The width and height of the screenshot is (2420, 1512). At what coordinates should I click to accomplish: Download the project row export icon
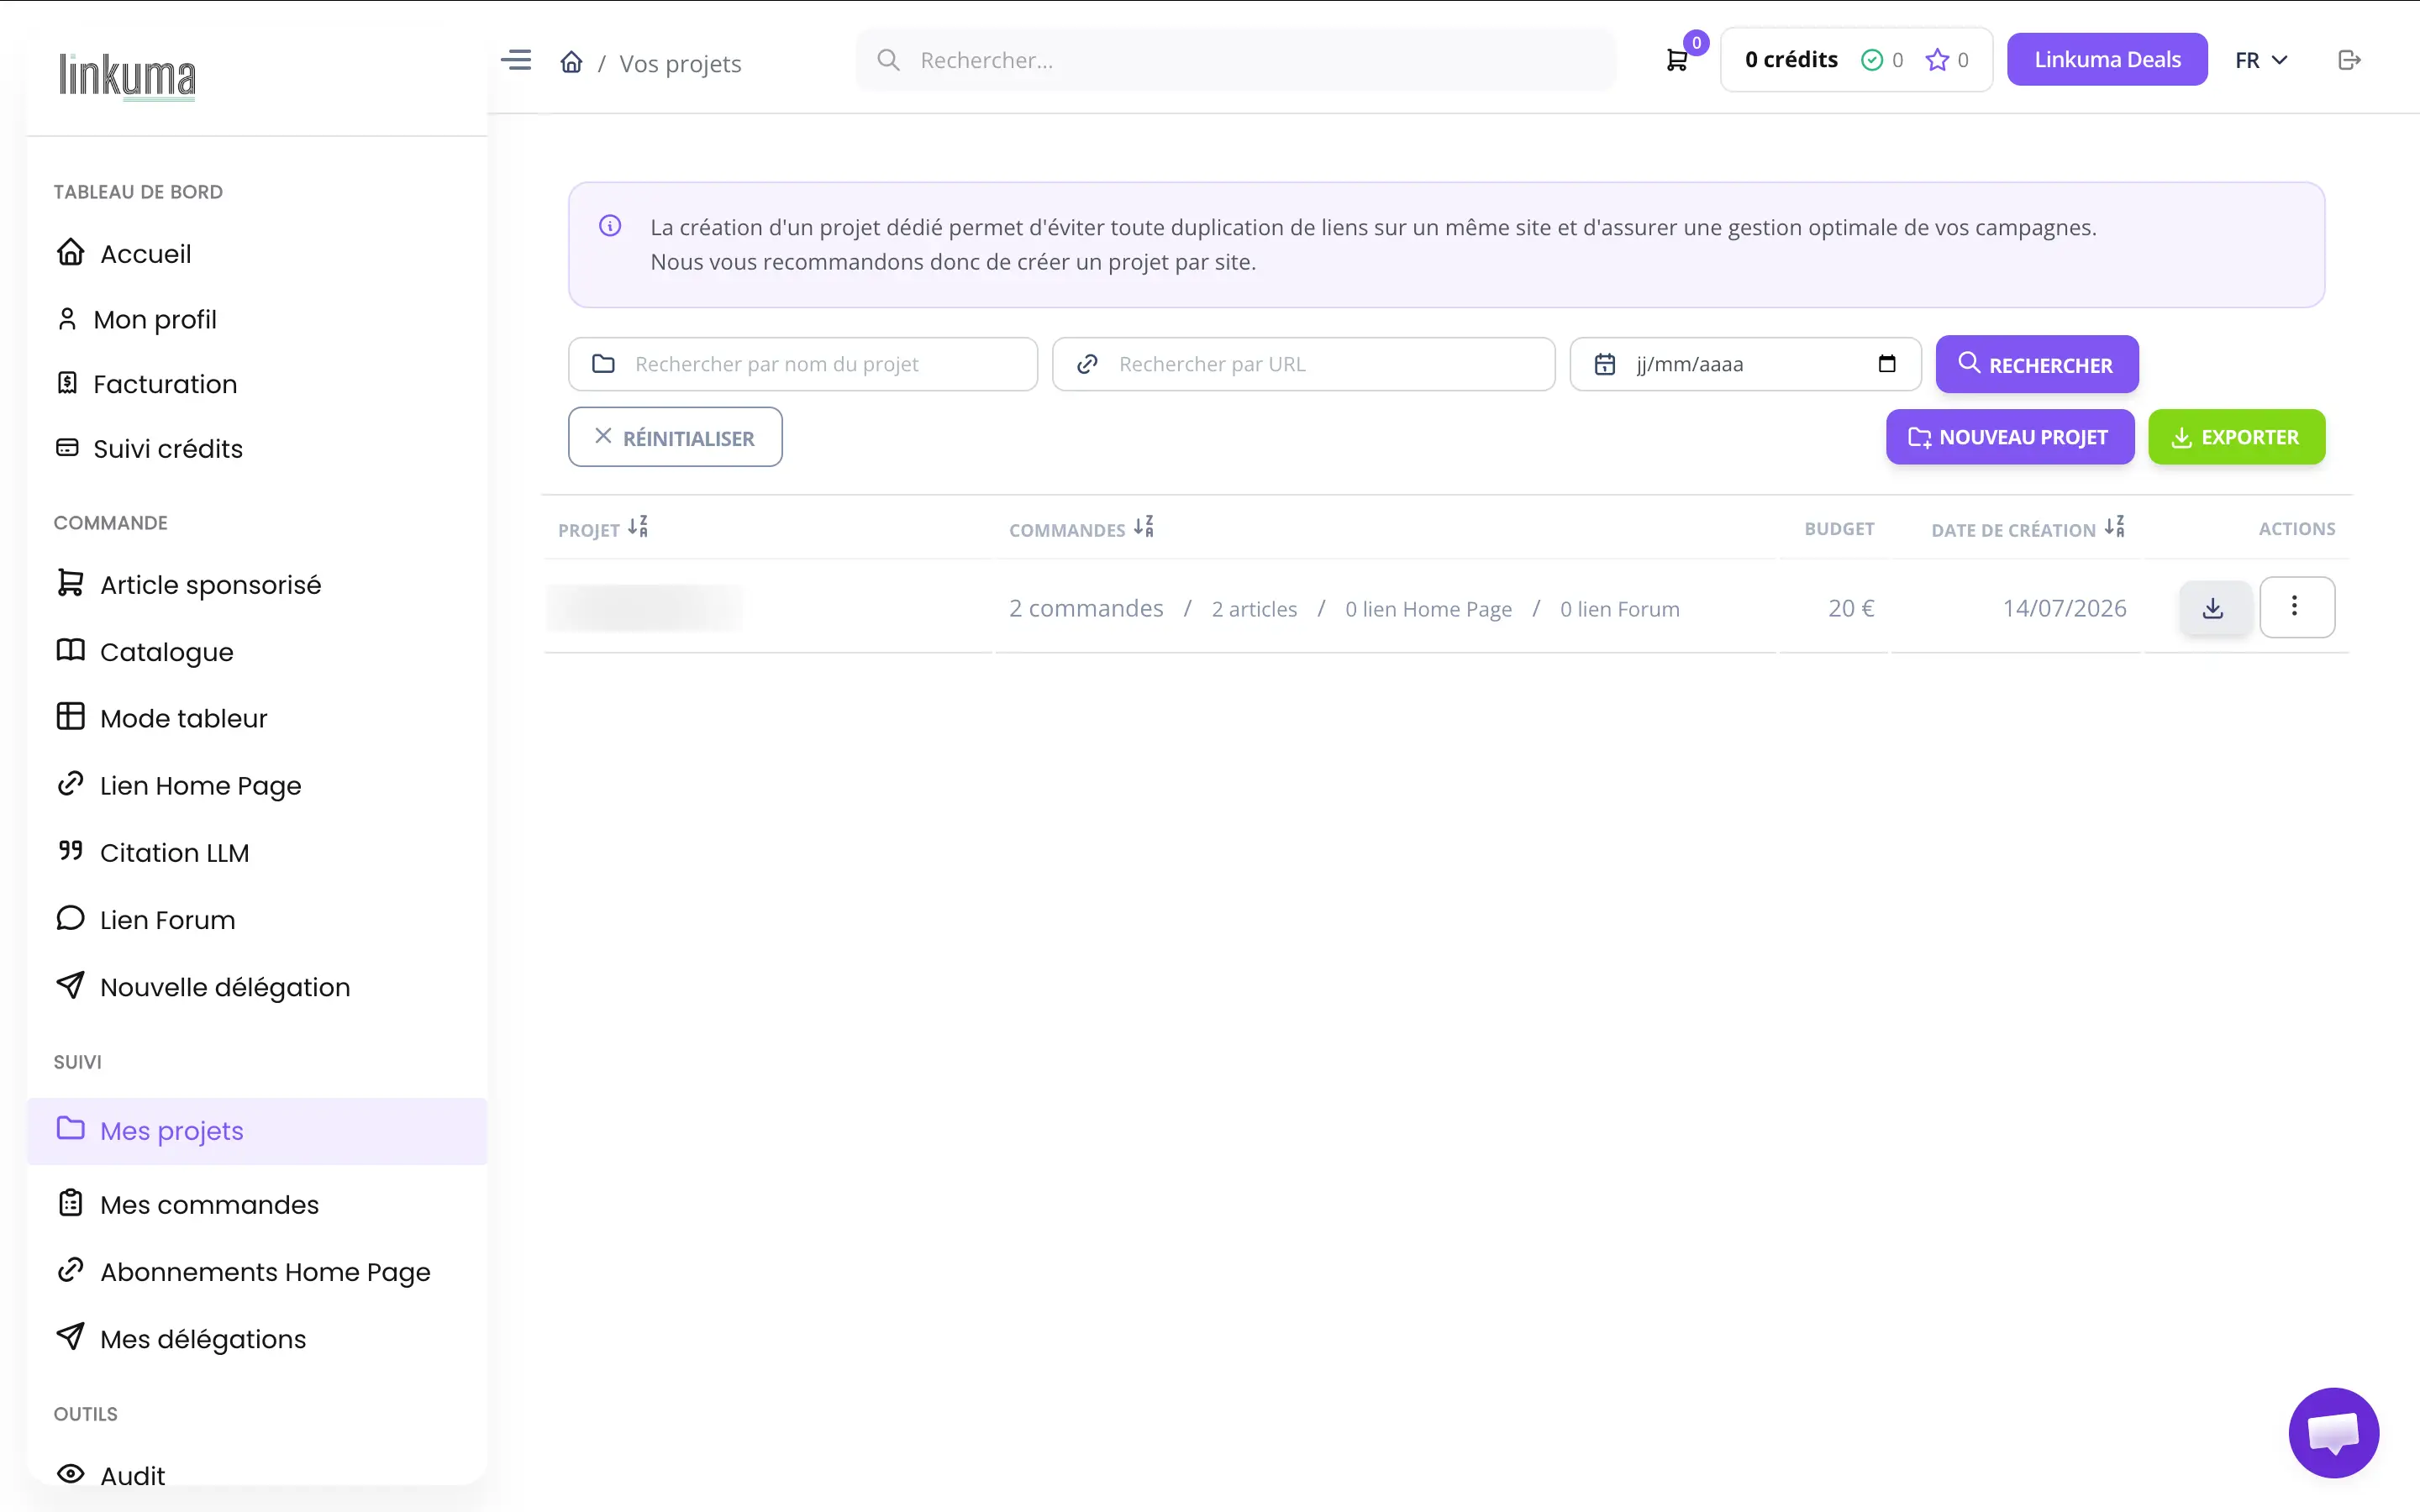point(2215,608)
